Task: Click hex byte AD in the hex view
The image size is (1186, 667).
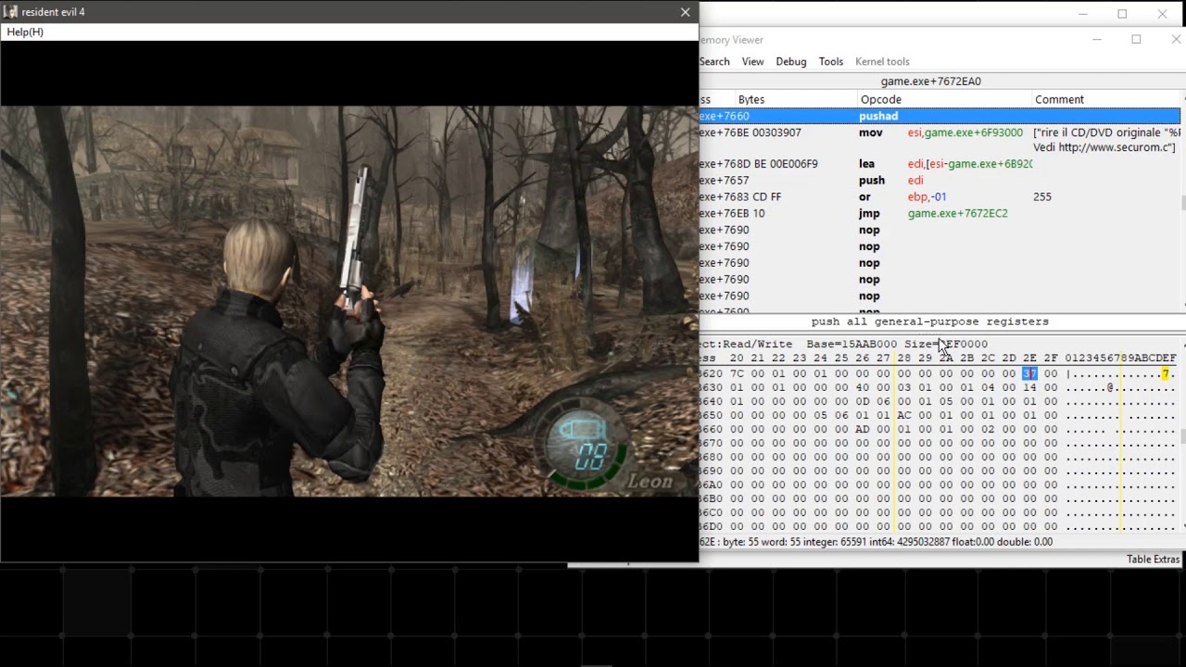Action: [x=863, y=430]
